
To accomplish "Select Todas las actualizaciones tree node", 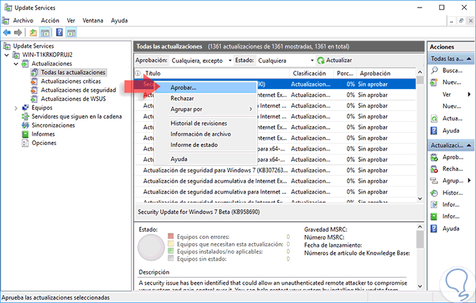I will pyautogui.click(x=73, y=72).
